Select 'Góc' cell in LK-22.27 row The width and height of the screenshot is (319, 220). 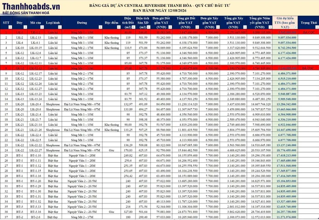(x=112, y=150)
